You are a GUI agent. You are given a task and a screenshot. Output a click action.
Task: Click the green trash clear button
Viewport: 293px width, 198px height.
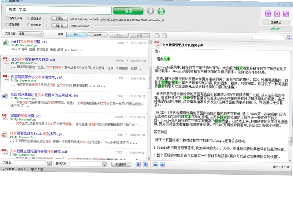(x=161, y=11)
